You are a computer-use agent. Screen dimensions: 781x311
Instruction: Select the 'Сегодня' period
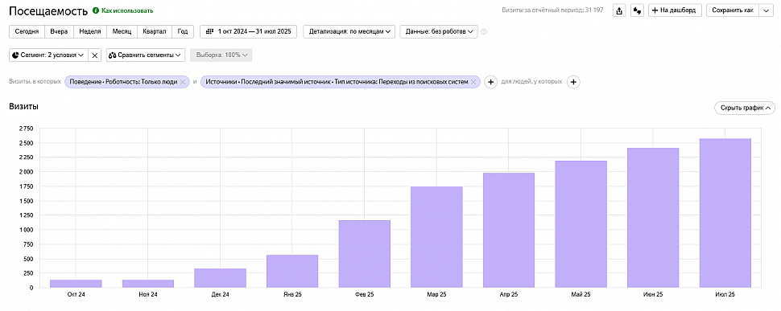pos(27,32)
